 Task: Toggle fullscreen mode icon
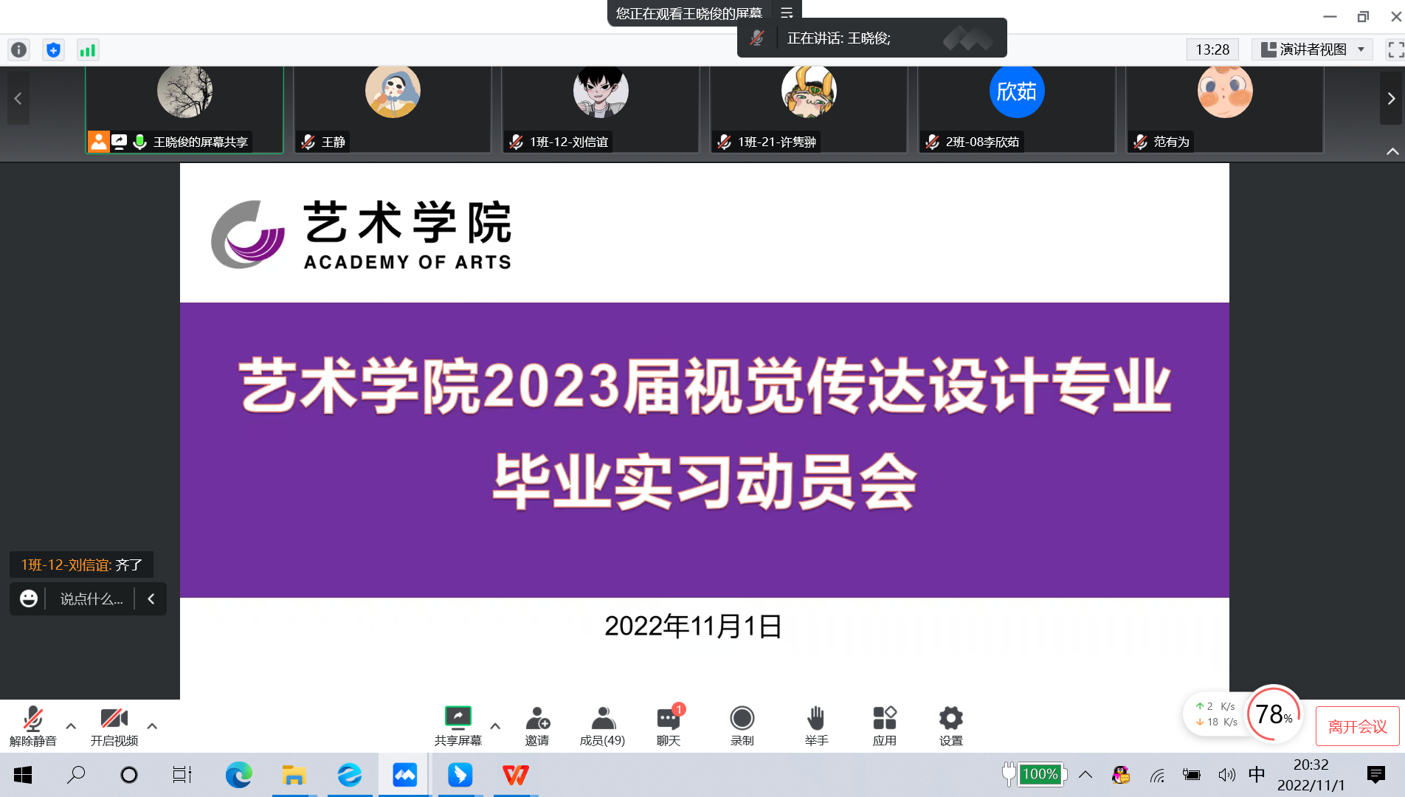[1395, 49]
